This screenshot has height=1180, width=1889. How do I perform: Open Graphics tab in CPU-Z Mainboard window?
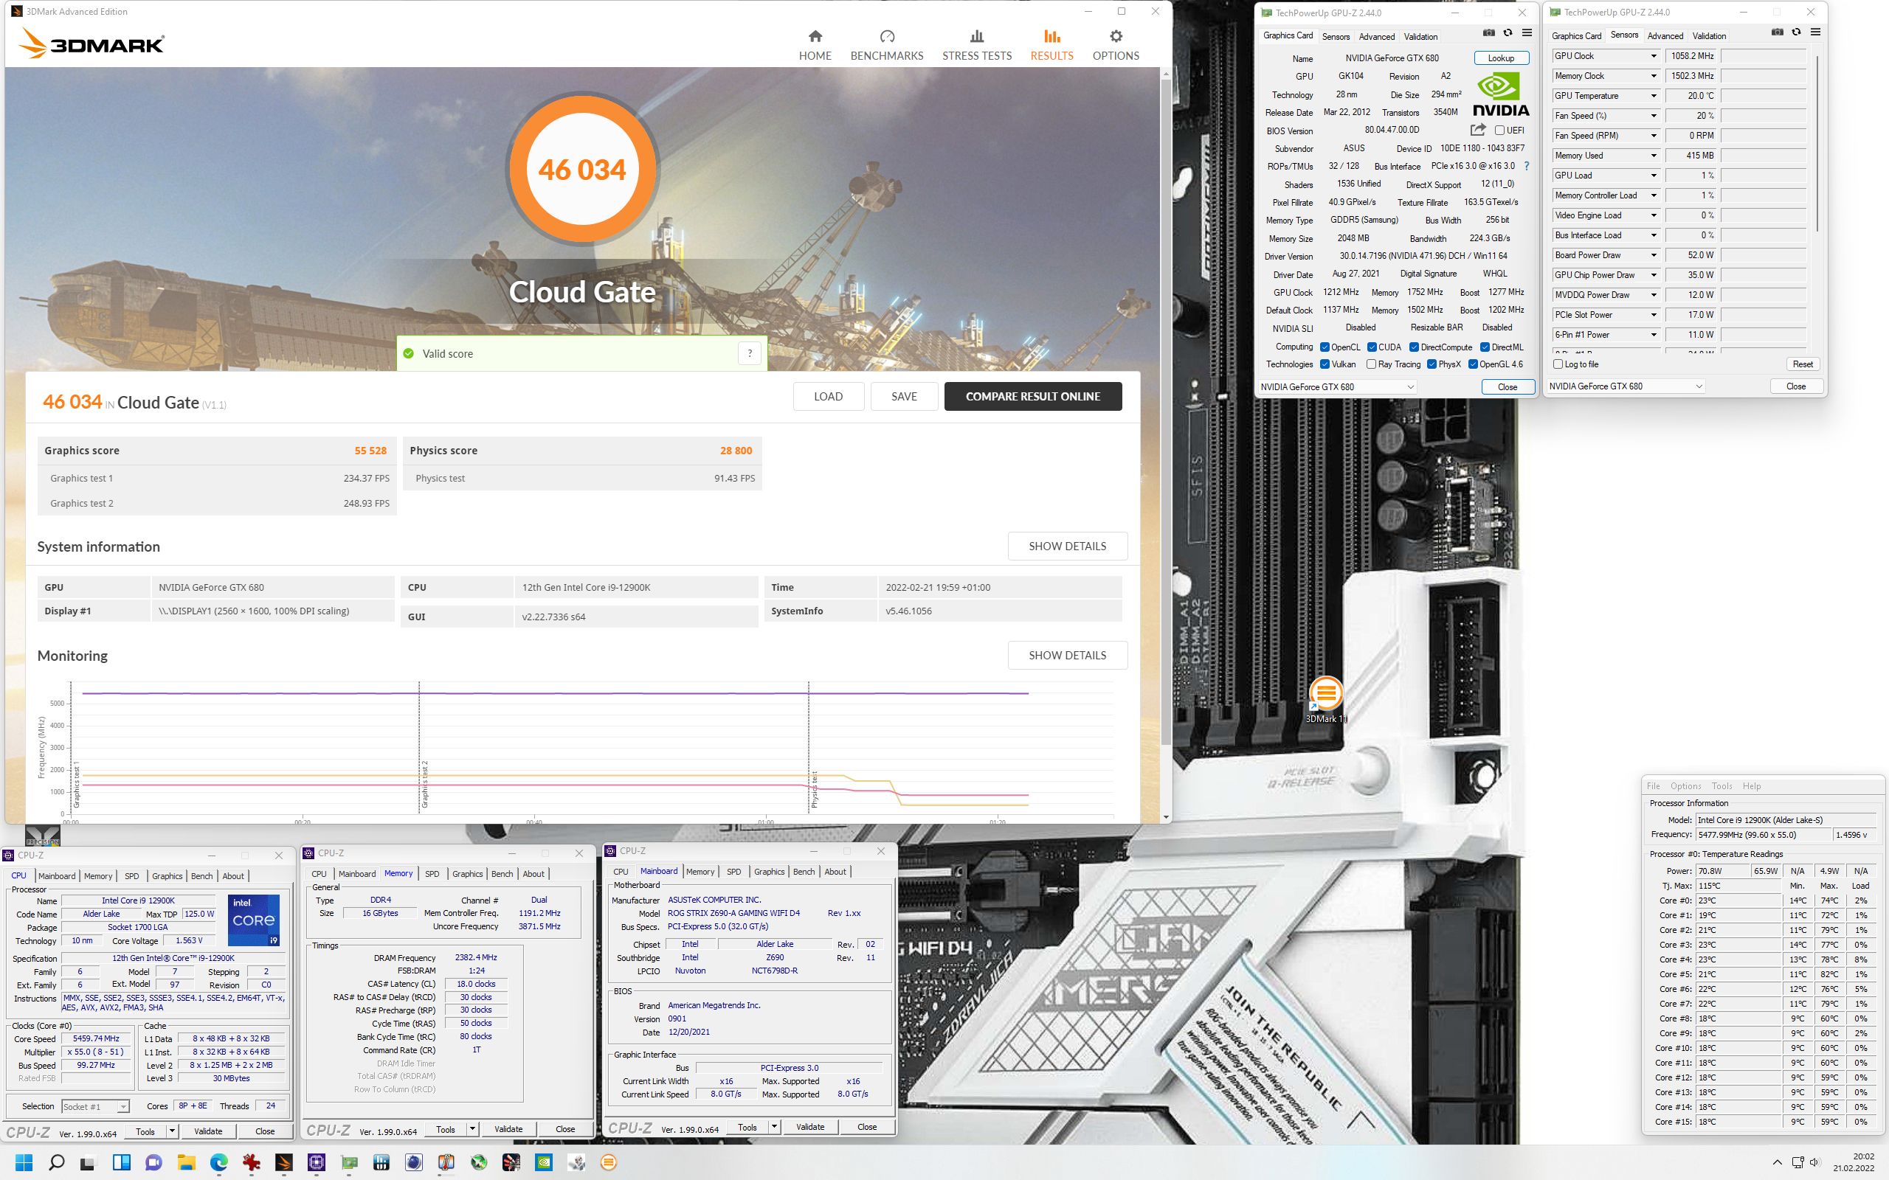[x=769, y=872]
